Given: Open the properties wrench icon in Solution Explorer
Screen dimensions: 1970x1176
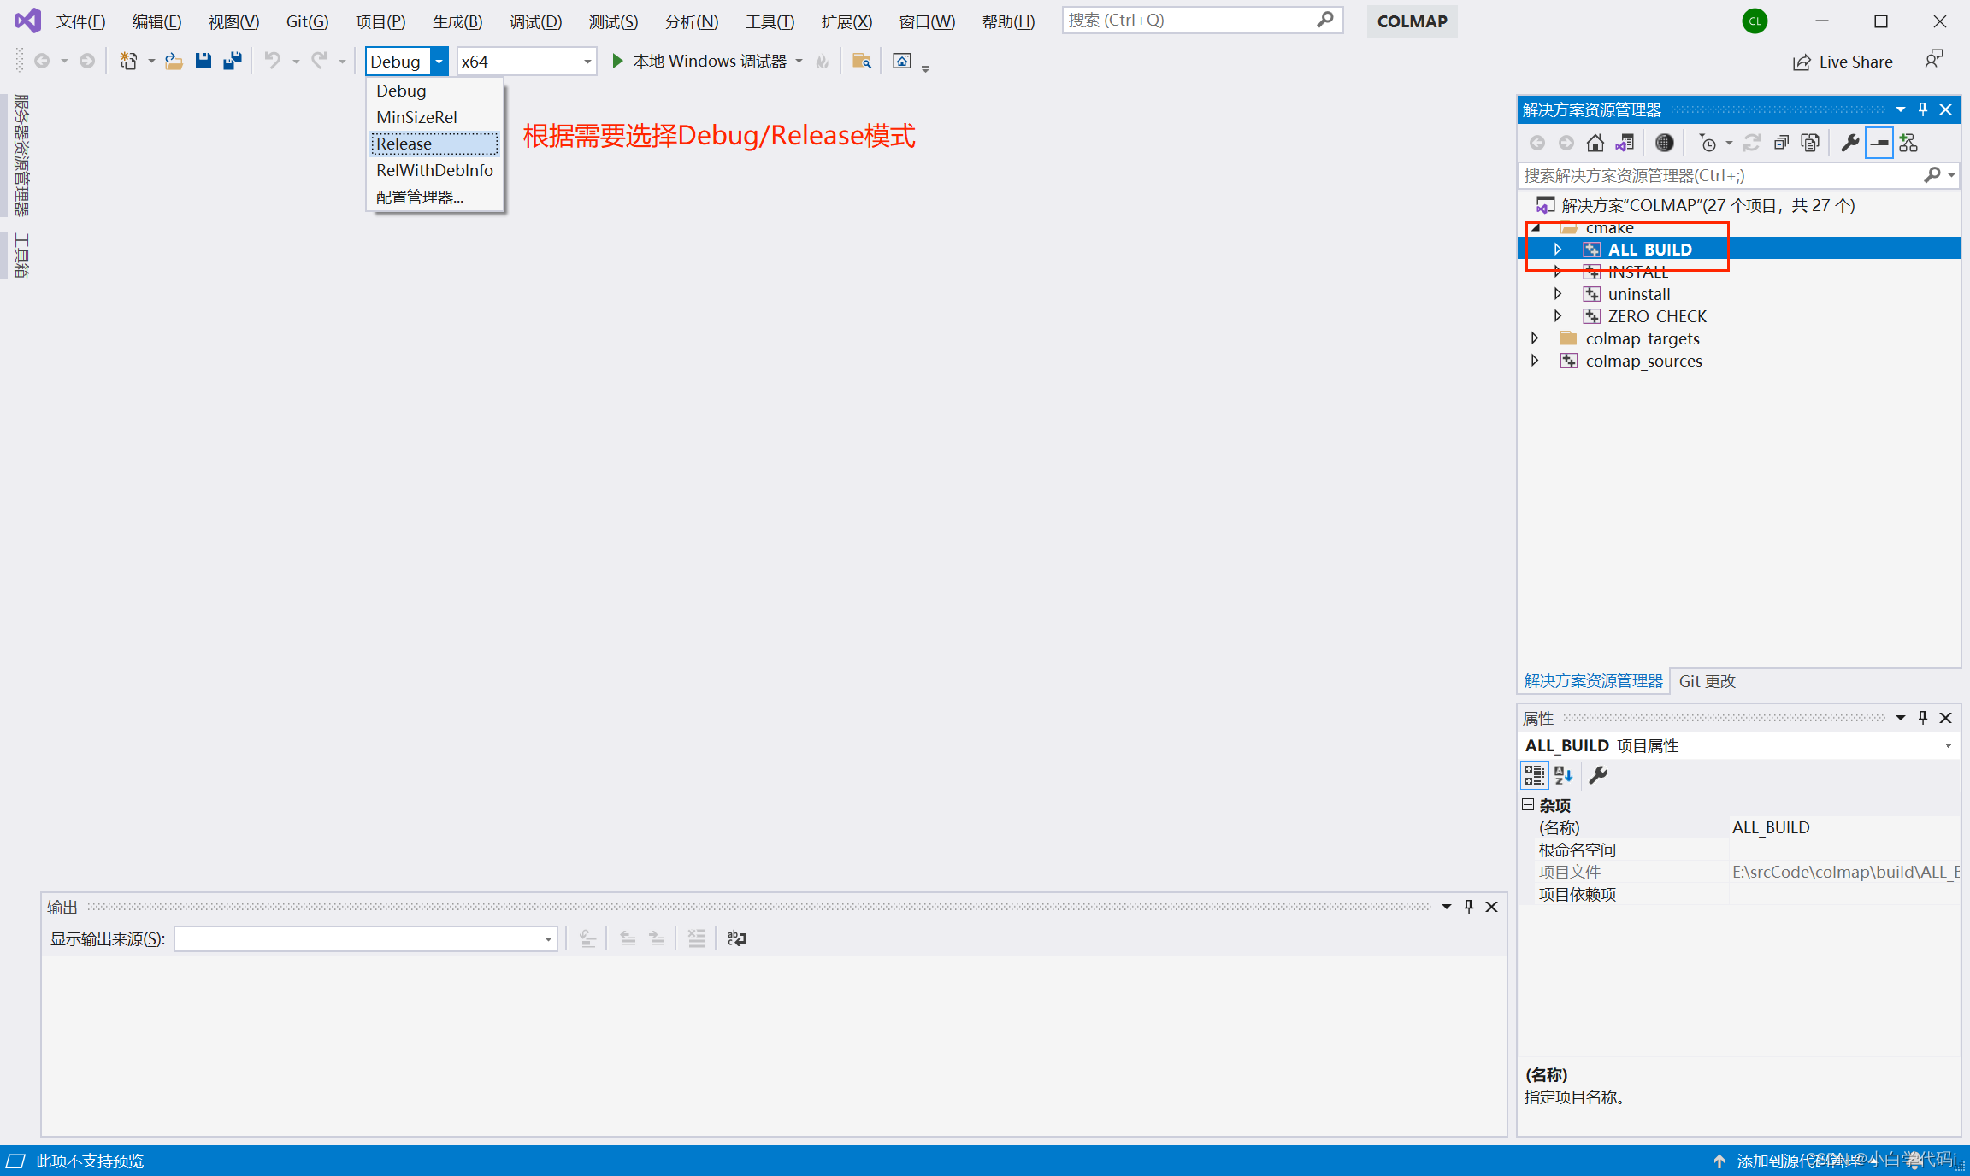Looking at the screenshot, I should click(1849, 143).
